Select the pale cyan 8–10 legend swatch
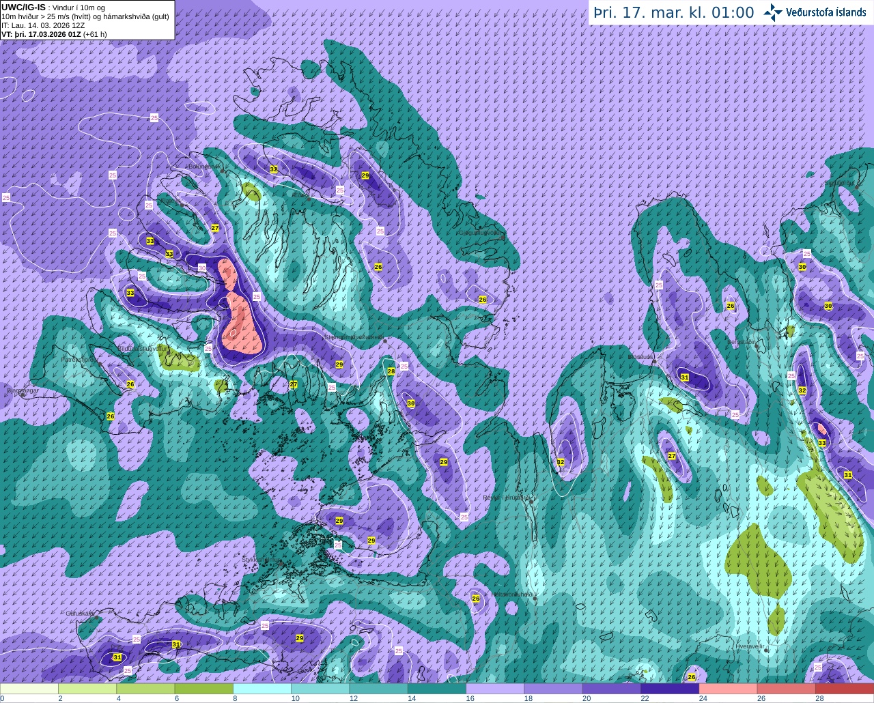Image resolution: width=874 pixels, height=703 pixels. coord(262,689)
